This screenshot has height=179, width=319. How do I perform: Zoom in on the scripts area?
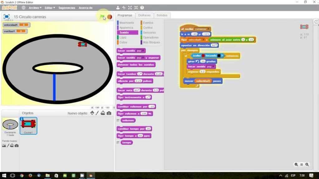tap(307, 164)
